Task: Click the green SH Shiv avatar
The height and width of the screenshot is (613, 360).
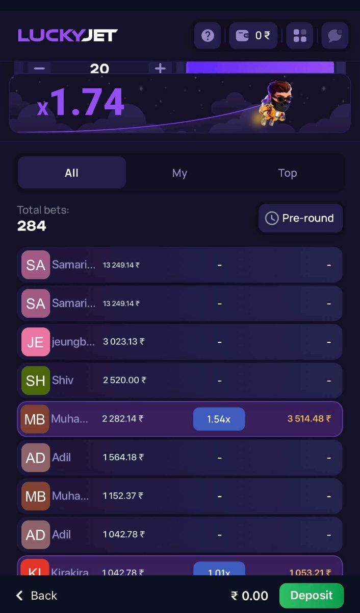Action: pyautogui.click(x=36, y=380)
